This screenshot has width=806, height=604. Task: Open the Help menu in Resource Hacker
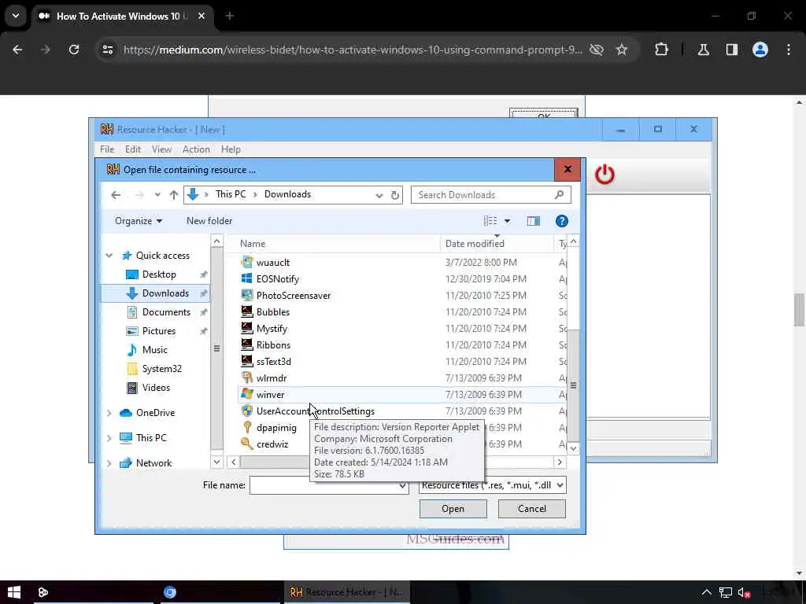231,149
